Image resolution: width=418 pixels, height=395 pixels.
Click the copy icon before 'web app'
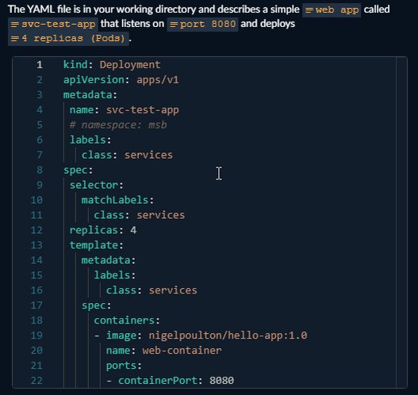point(309,10)
